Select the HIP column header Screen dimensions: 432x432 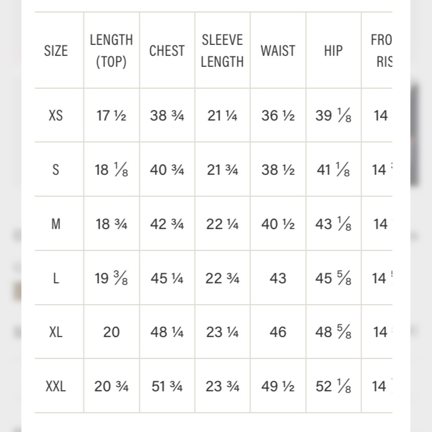tap(334, 51)
